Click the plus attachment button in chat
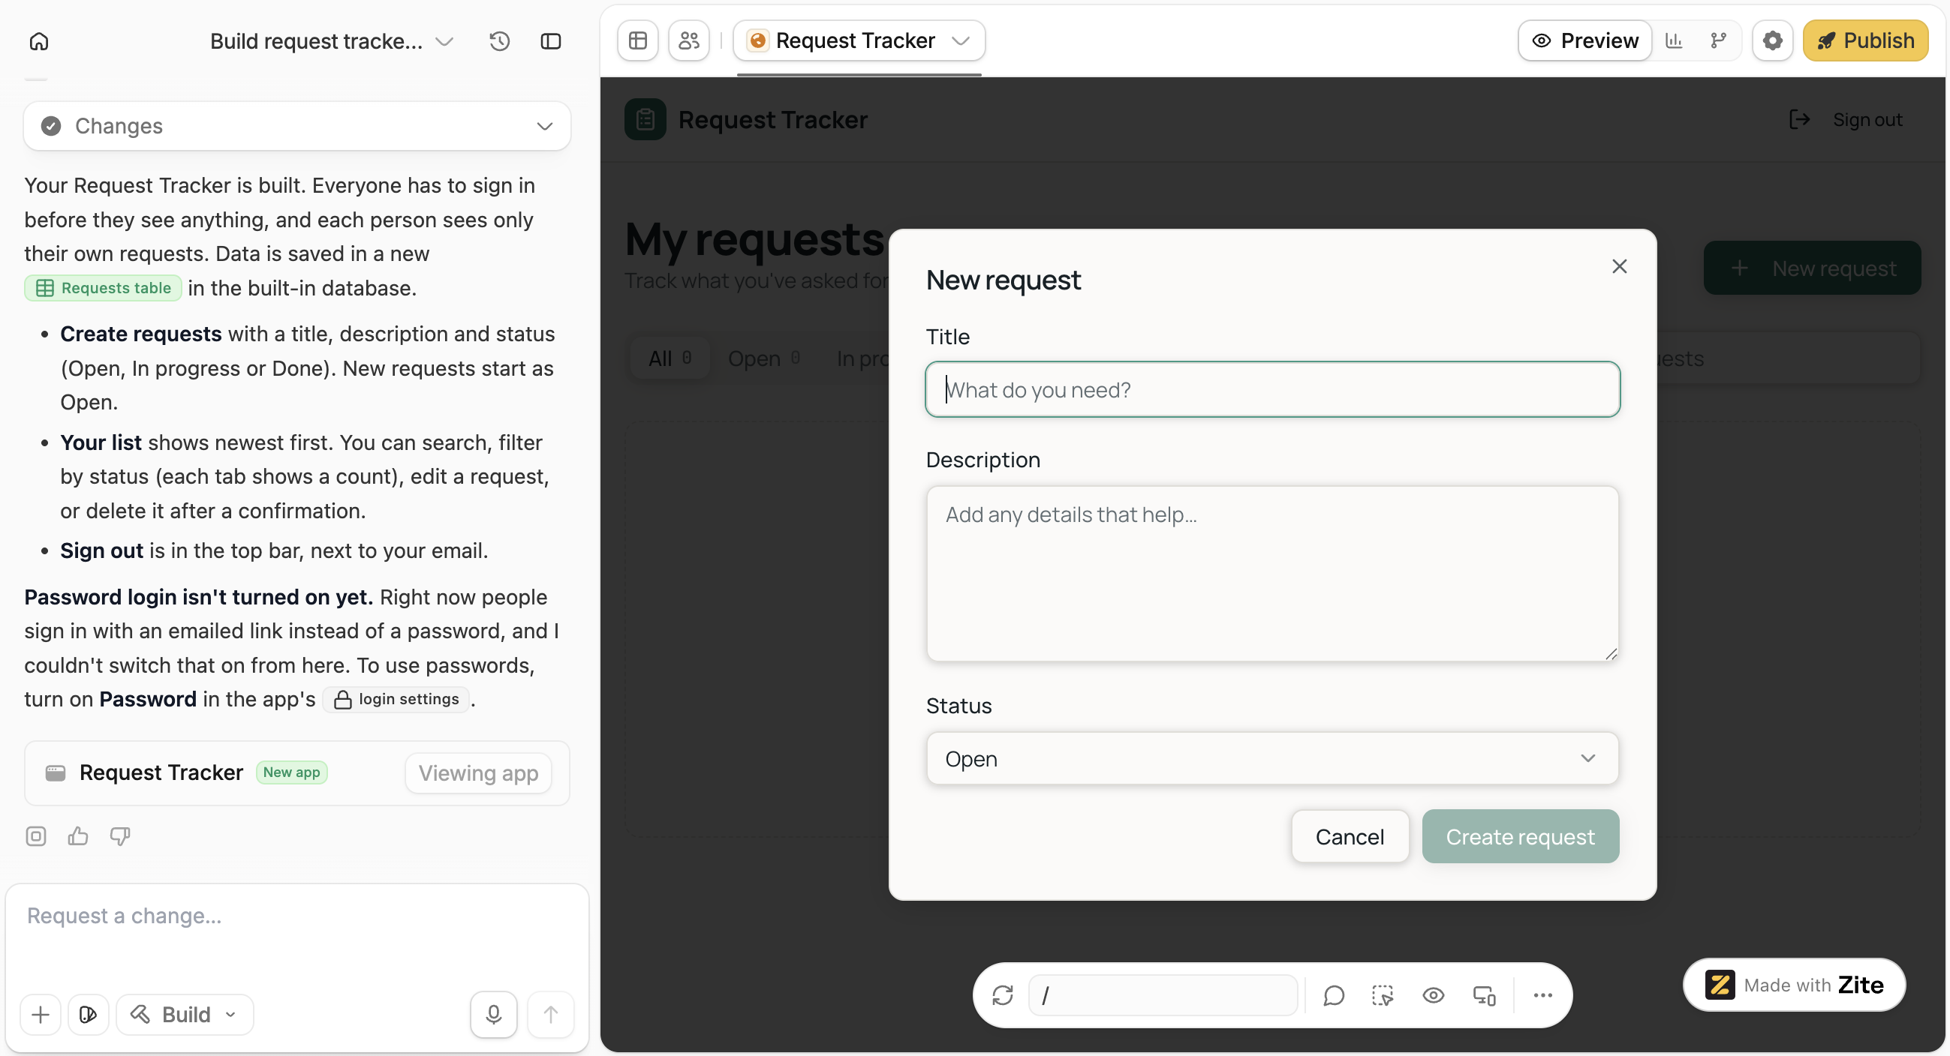The image size is (1950, 1056). [x=41, y=1015]
